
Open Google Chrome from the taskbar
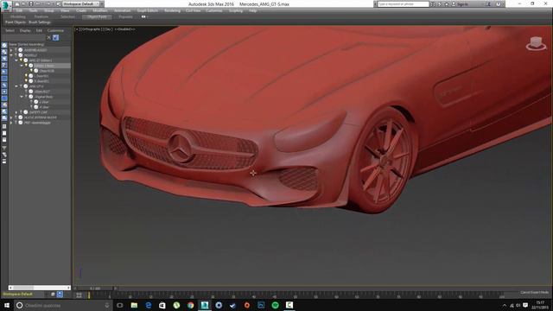coord(190,305)
